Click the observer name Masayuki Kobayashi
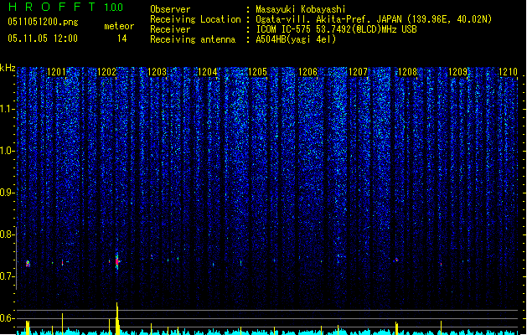527x335 pixels. click(x=301, y=9)
